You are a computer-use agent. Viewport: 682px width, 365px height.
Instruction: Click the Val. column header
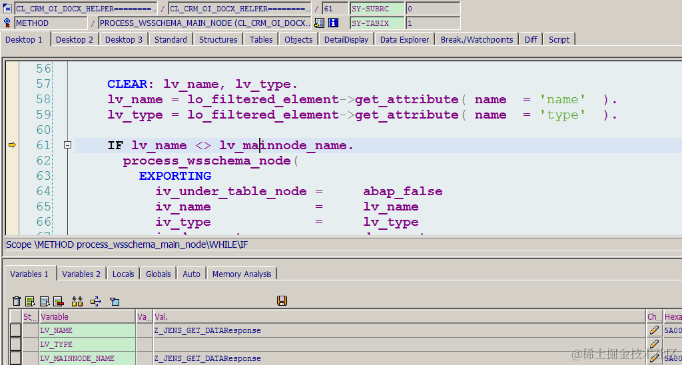(399, 316)
